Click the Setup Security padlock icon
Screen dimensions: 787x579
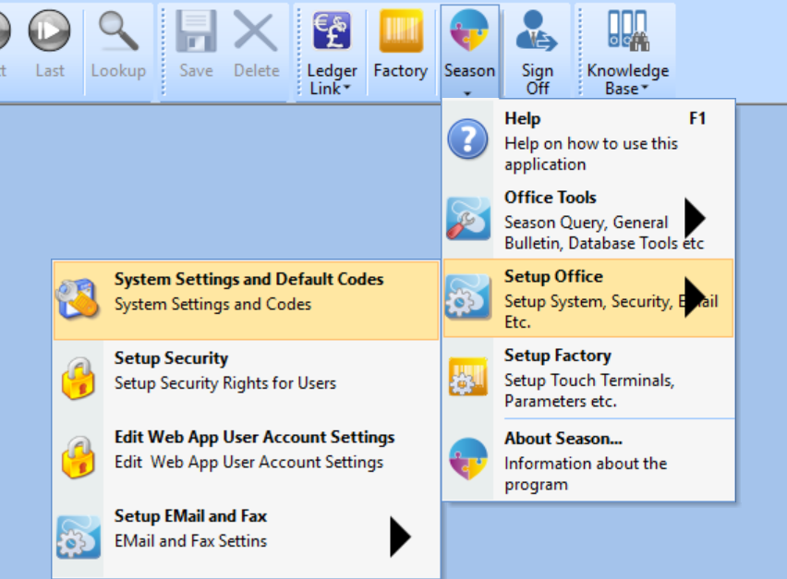click(79, 379)
